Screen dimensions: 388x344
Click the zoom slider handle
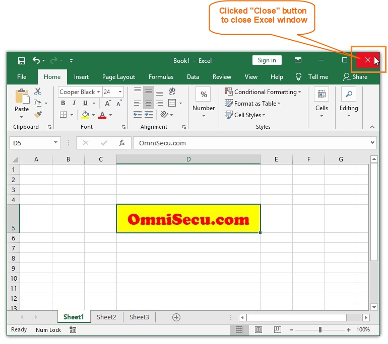320,330
